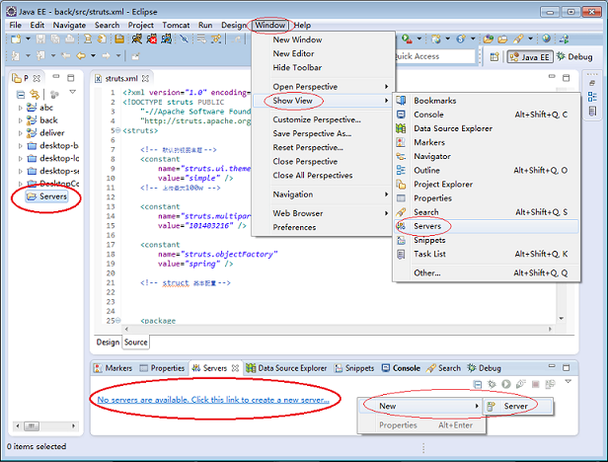608x462 pixels.
Task: Click New in the Servers context menu
Action: pos(420,406)
